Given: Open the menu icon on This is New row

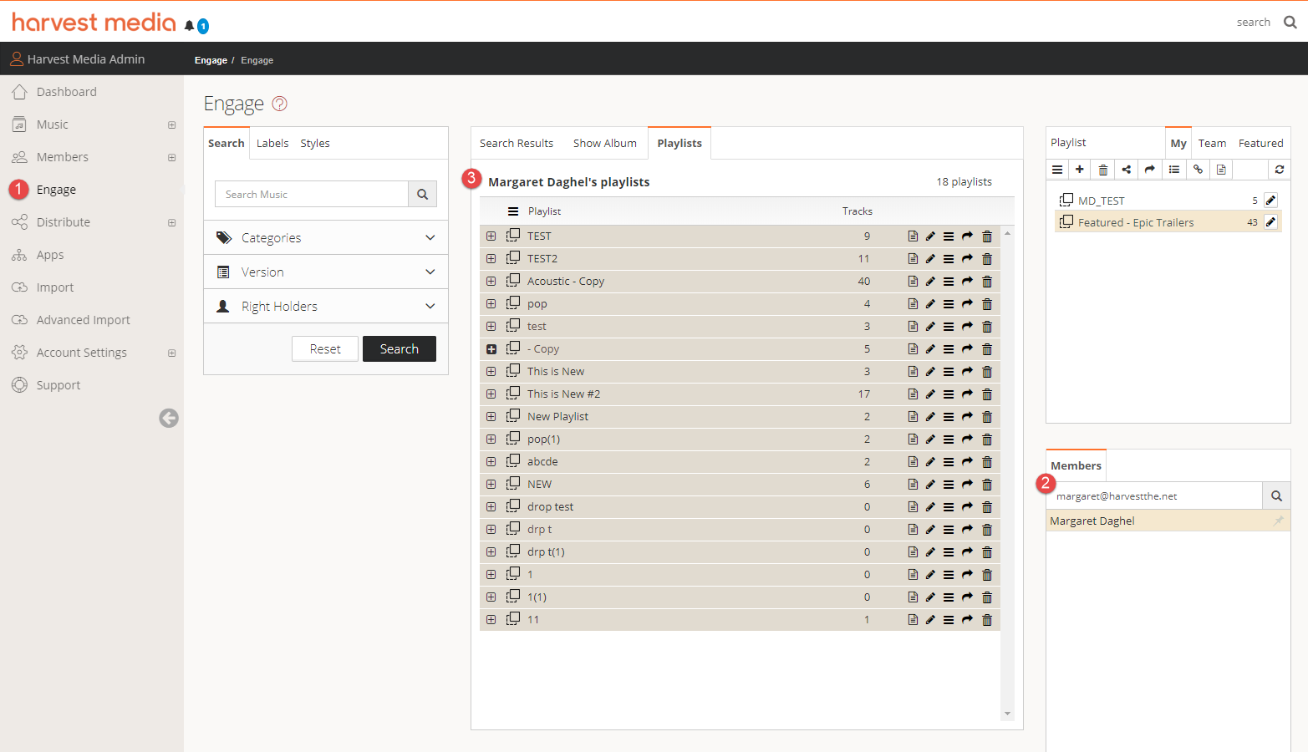Looking at the screenshot, I should [949, 372].
